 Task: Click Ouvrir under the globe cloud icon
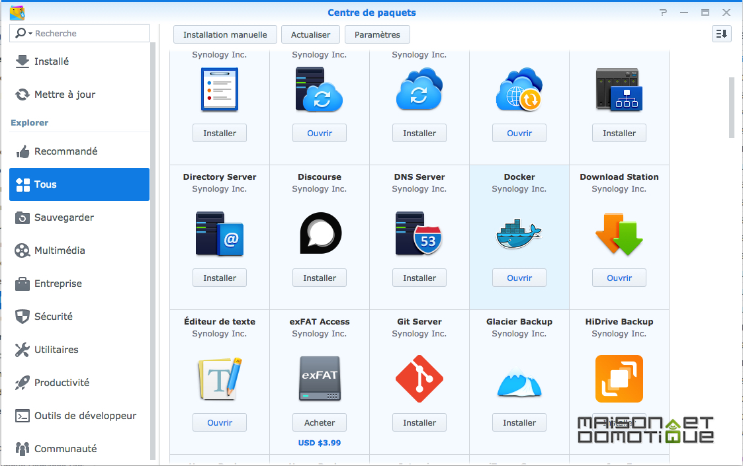click(519, 133)
